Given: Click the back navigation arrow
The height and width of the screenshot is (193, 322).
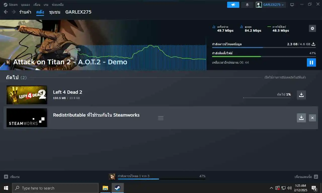Looking at the screenshot, I should coord(6,12).
